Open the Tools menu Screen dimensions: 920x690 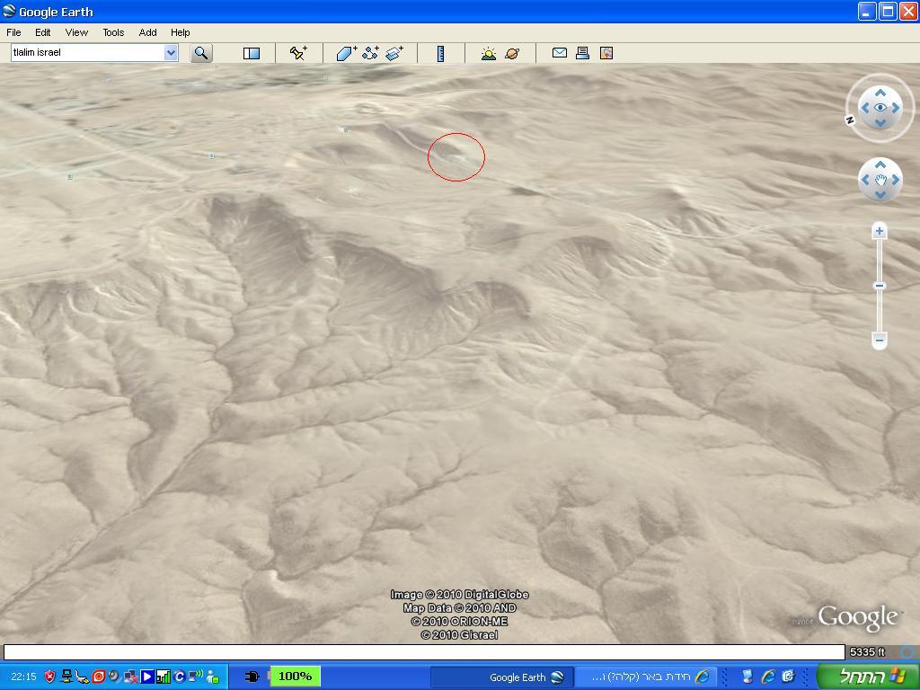click(x=113, y=32)
